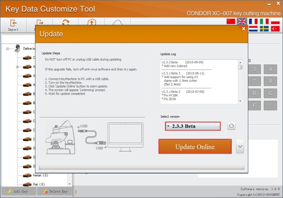Image resolution: width=283 pixels, height=198 pixels.
Task: Select the Turkish flag
Action: pos(275,28)
